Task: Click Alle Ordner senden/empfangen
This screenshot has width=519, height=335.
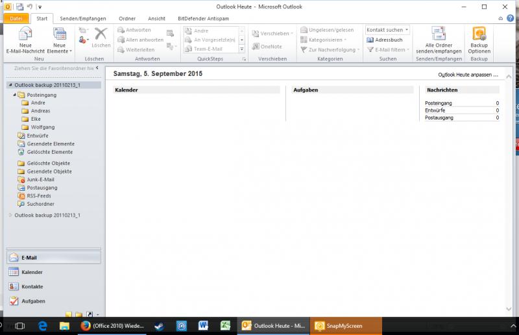Action: 439,40
